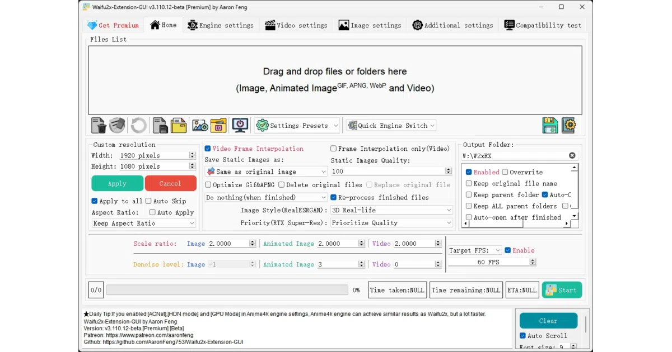The height and width of the screenshot is (352, 672).
Task: Switch to the Home tab
Action: [x=163, y=25]
